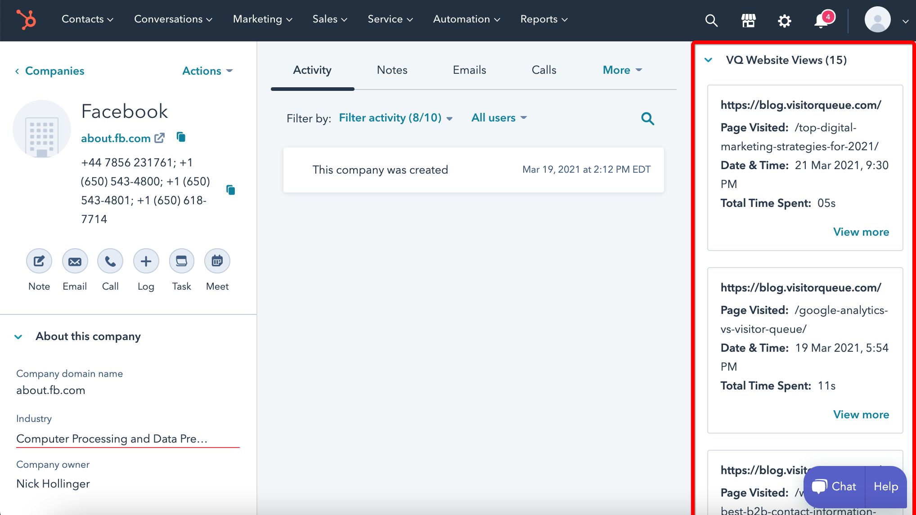Screen dimensions: 916x515
Task: Switch to the Emails tab
Action: [469, 70]
